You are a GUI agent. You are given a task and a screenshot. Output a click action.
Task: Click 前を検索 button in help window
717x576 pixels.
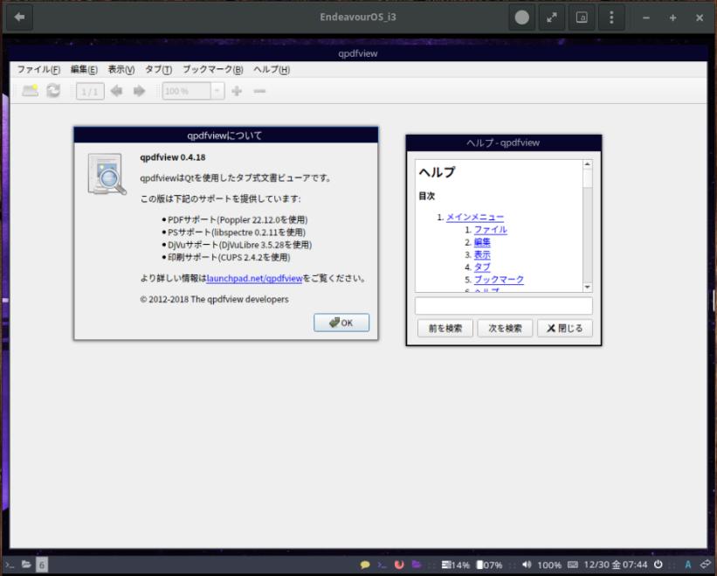445,328
